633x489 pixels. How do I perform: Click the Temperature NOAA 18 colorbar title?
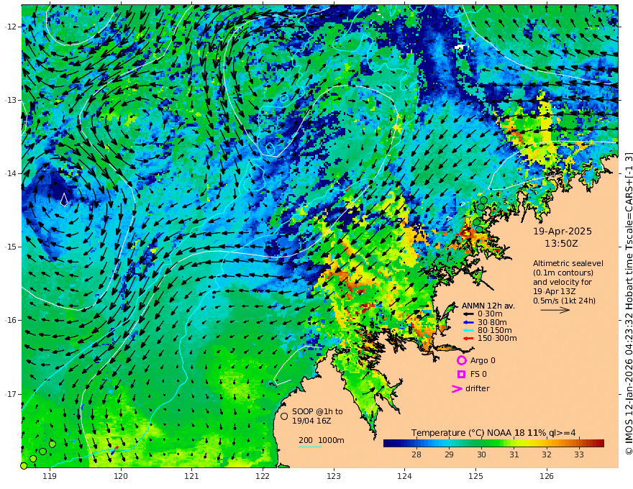(x=493, y=433)
